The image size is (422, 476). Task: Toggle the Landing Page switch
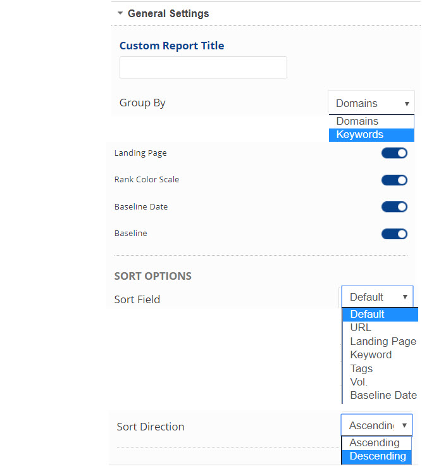(x=394, y=153)
